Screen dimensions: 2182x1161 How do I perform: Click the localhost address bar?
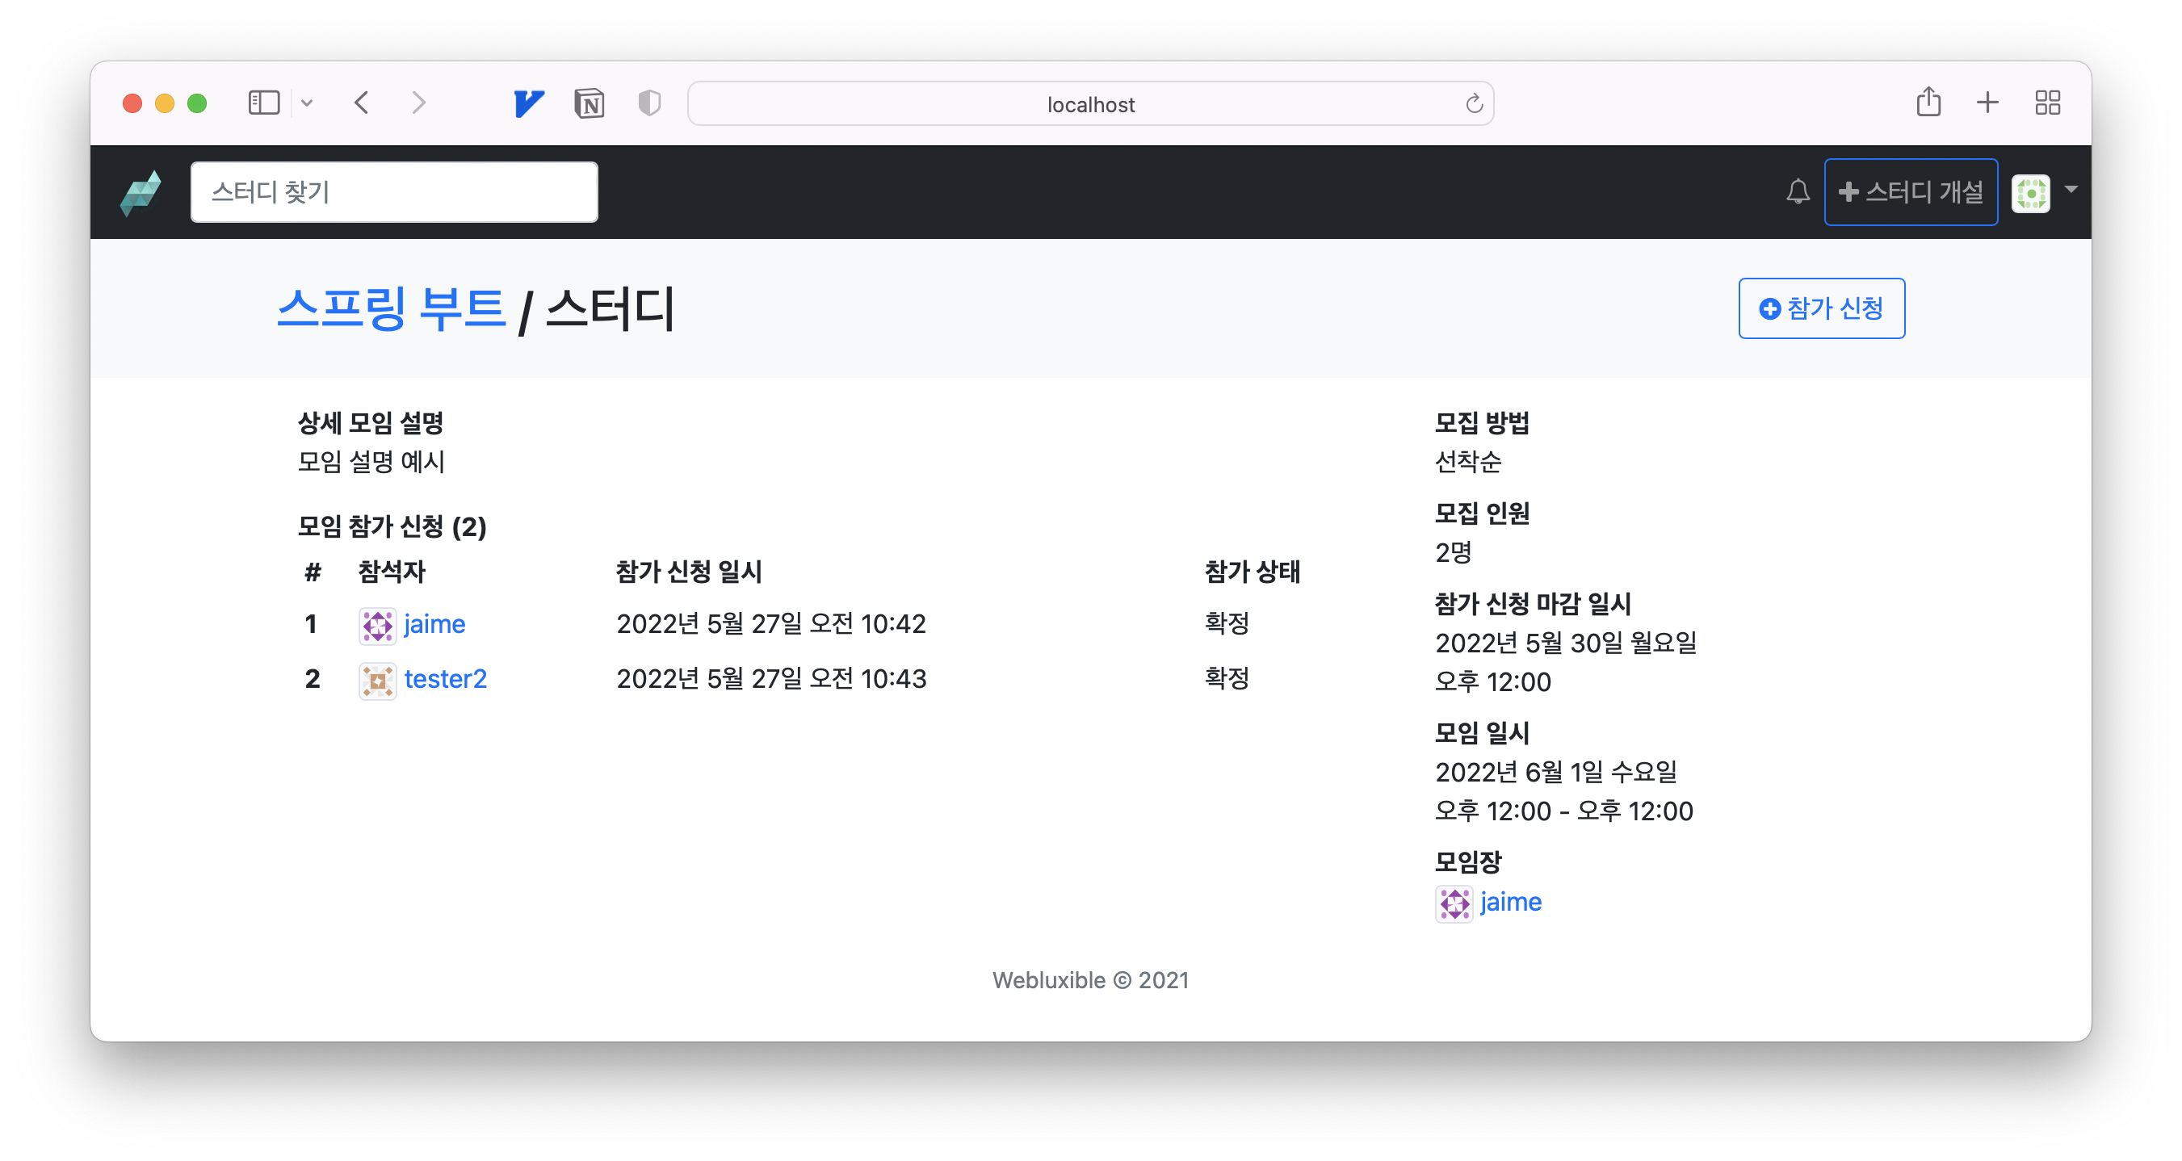point(1089,103)
